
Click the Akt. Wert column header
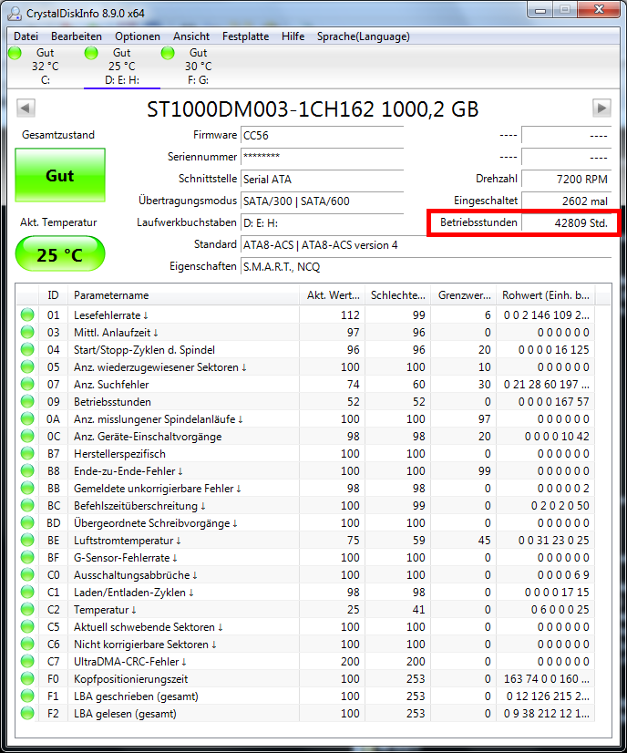tap(333, 295)
